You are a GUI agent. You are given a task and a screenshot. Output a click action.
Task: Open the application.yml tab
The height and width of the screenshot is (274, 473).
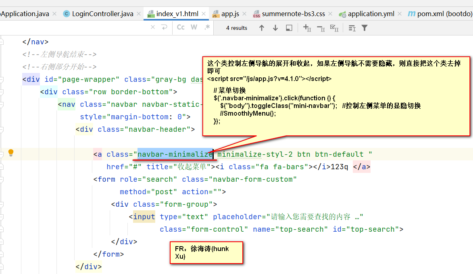click(x=371, y=14)
